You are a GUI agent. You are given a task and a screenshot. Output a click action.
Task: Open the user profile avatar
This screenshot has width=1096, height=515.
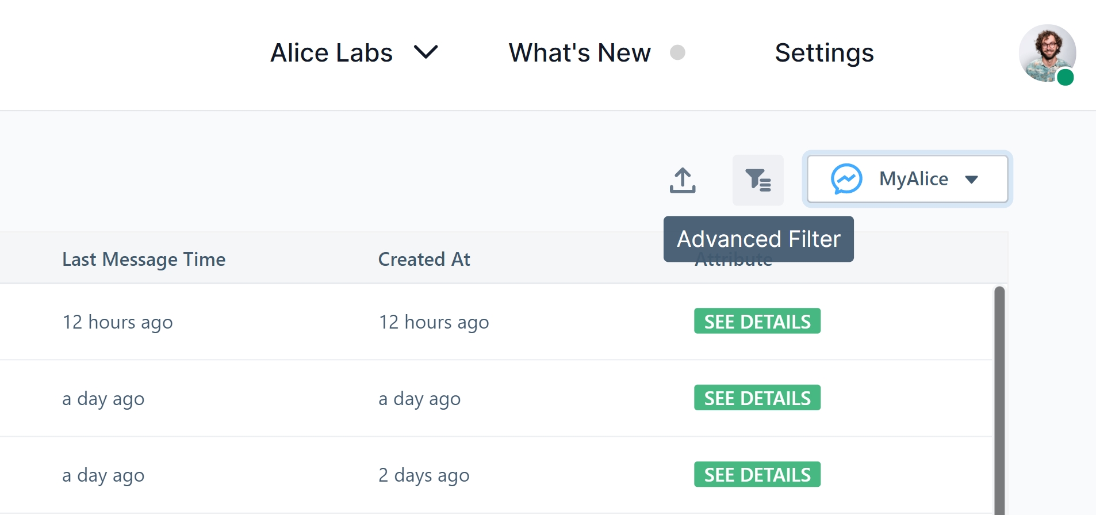coord(1047,53)
